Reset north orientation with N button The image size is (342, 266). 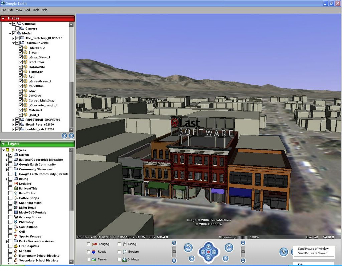pyautogui.click(x=192, y=258)
